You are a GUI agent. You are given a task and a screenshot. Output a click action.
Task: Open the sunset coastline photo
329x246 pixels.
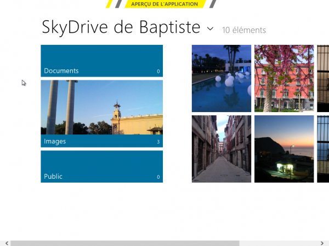click(x=284, y=148)
